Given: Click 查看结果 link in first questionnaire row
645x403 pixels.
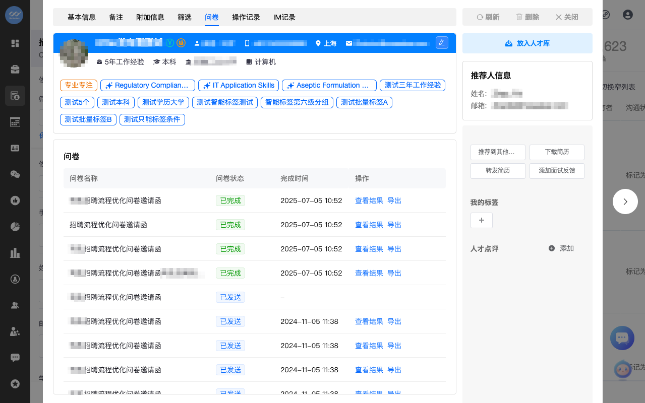Looking at the screenshot, I should (369, 200).
